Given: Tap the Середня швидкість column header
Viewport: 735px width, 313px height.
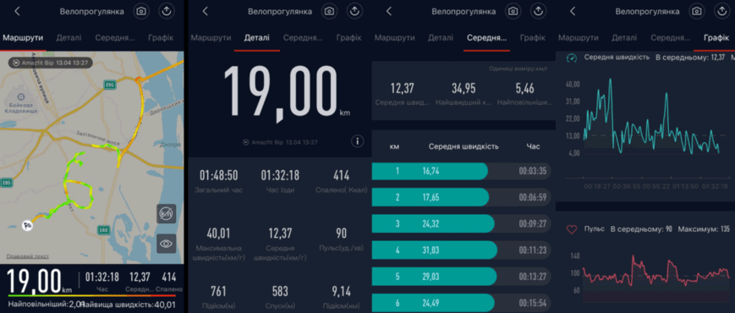Looking at the screenshot, I should coord(463,146).
